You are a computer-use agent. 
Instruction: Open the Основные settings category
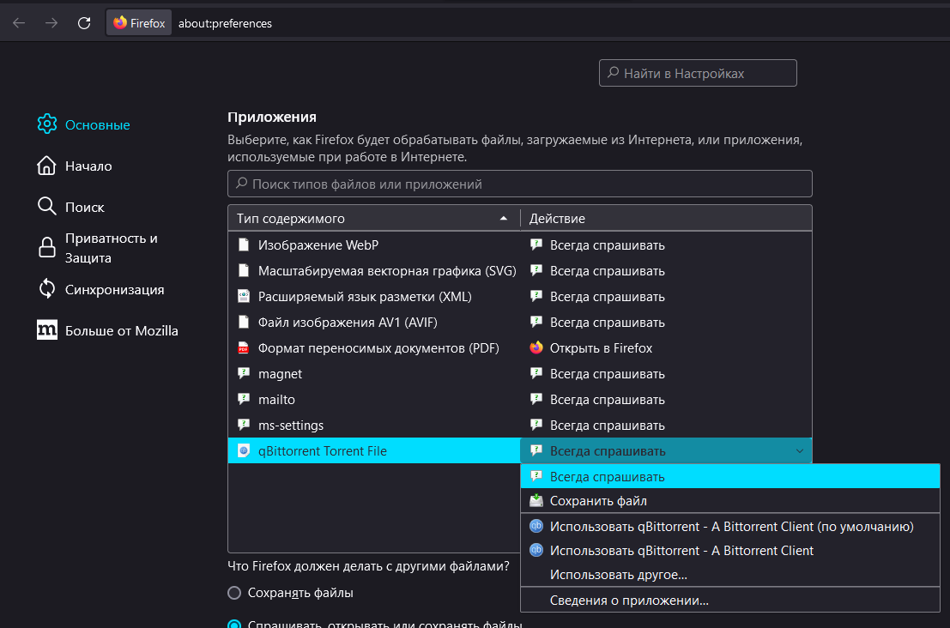pos(83,124)
